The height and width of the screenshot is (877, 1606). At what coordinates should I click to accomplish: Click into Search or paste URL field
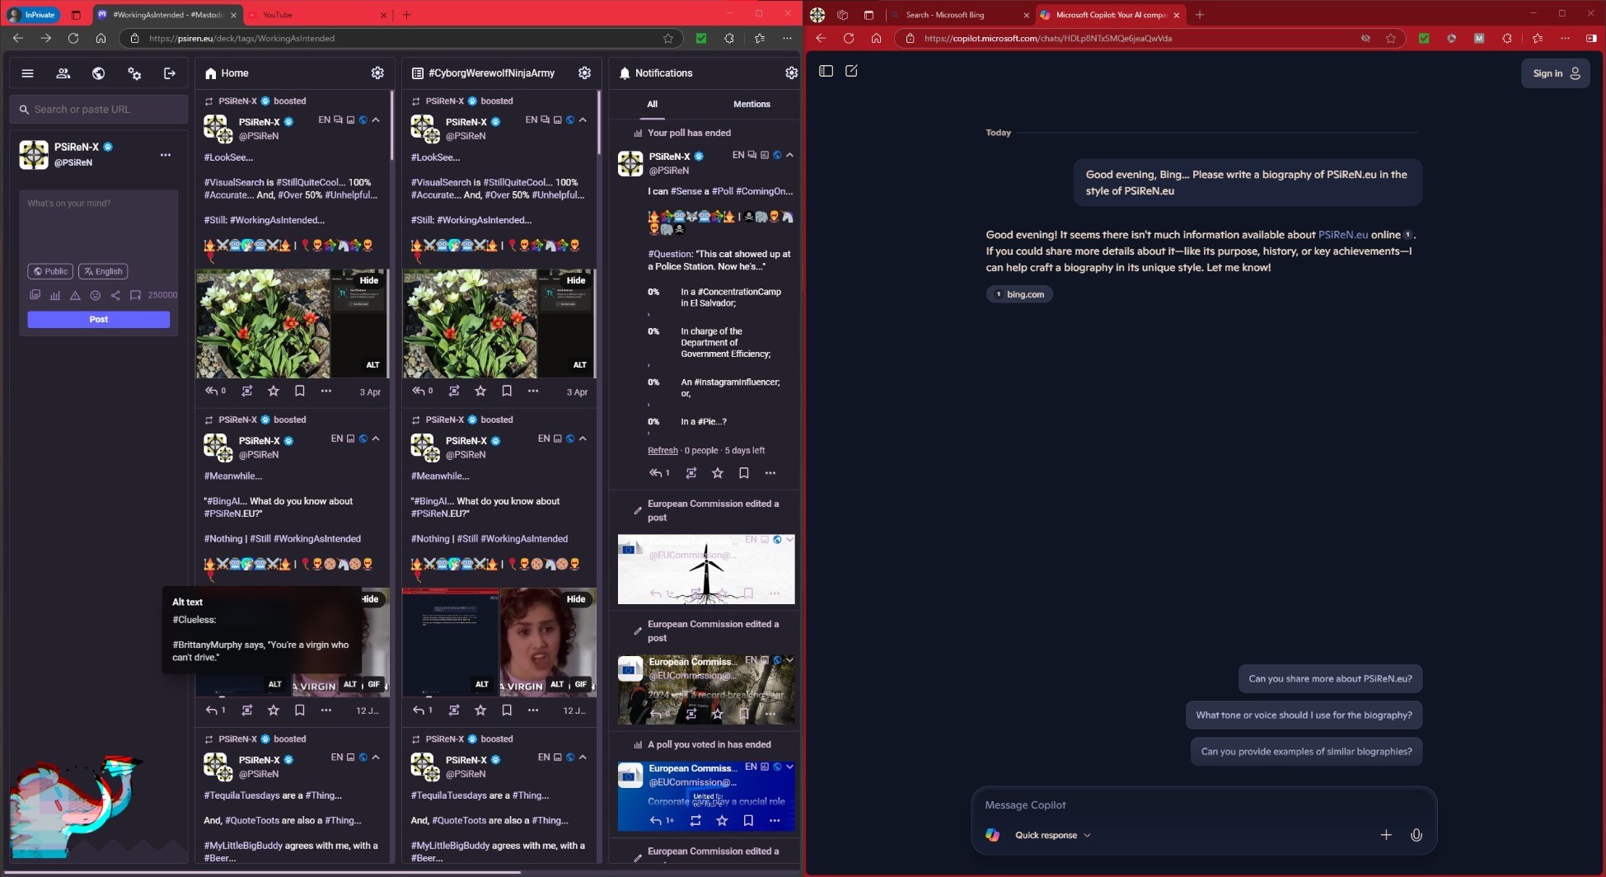pos(99,109)
